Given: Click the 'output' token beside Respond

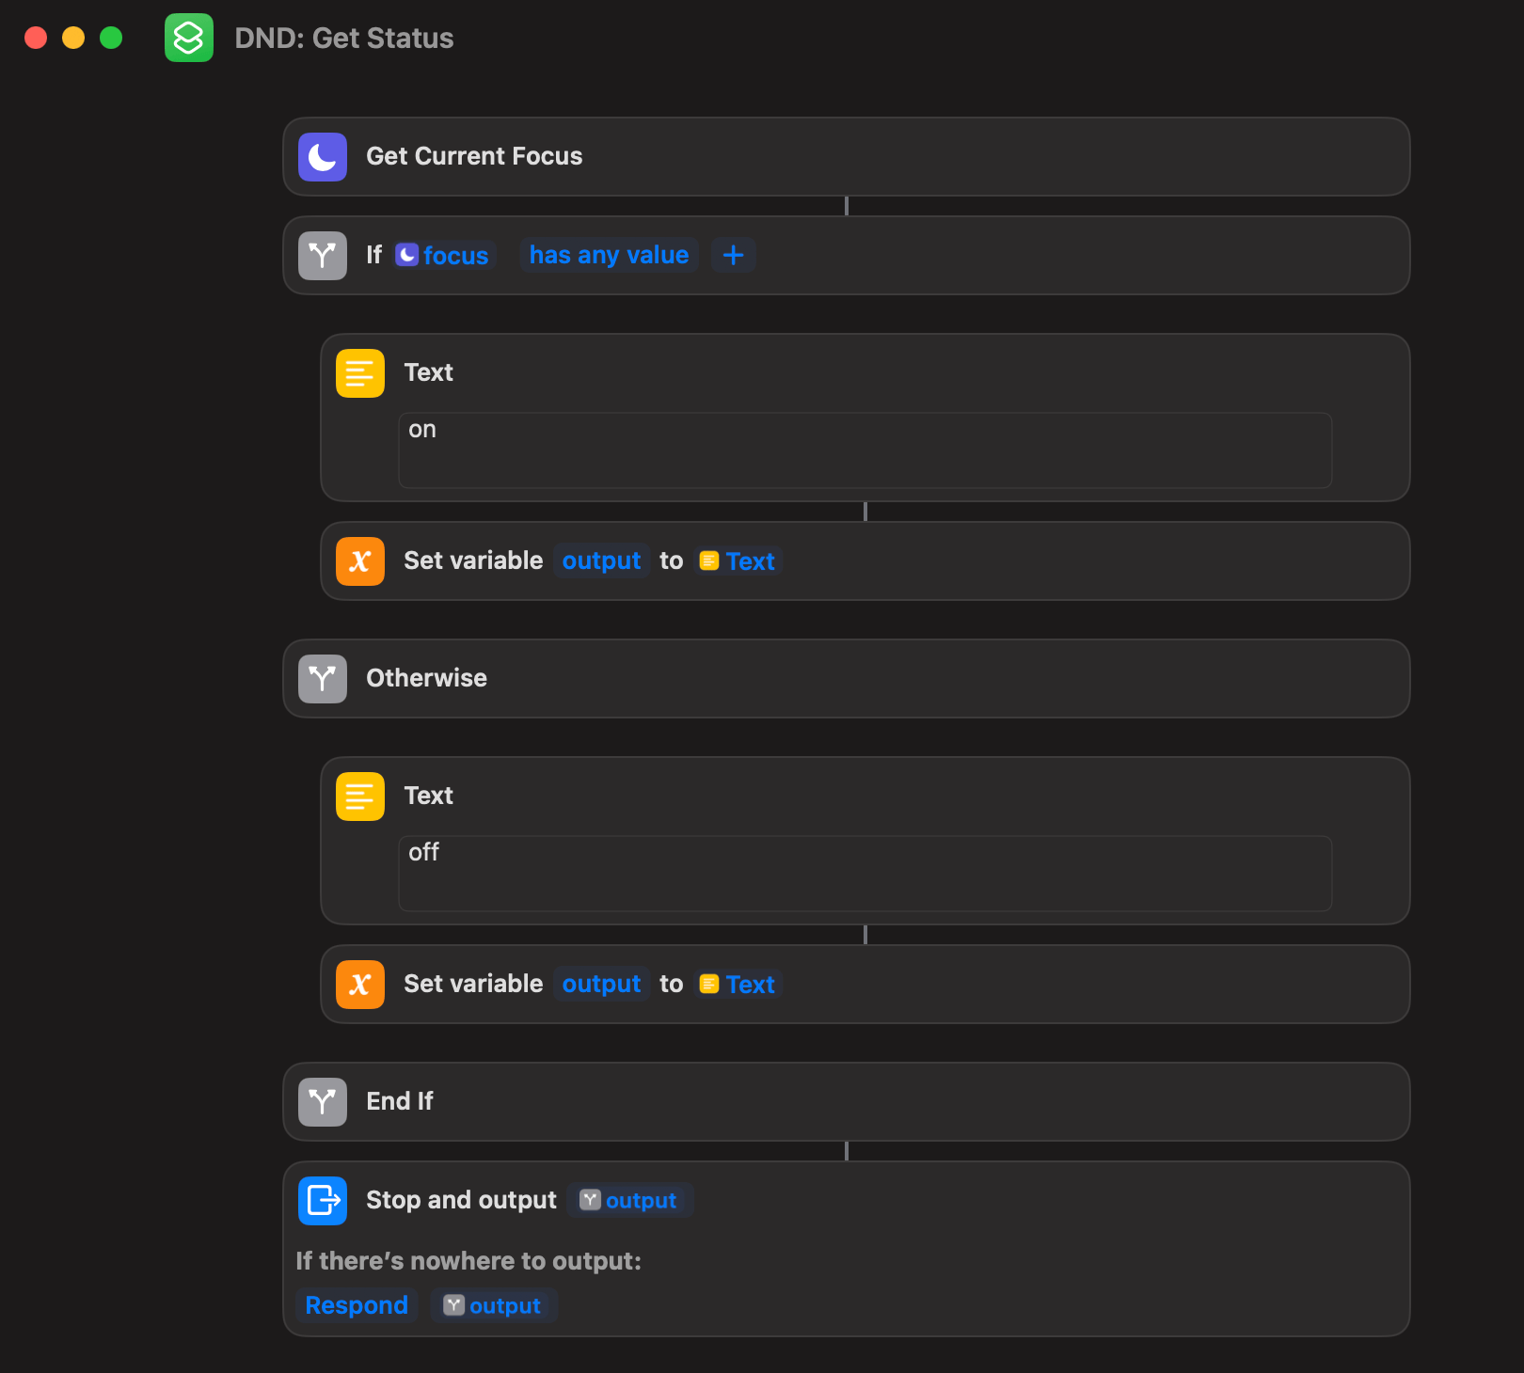Looking at the screenshot, I should click(494, 1305).
